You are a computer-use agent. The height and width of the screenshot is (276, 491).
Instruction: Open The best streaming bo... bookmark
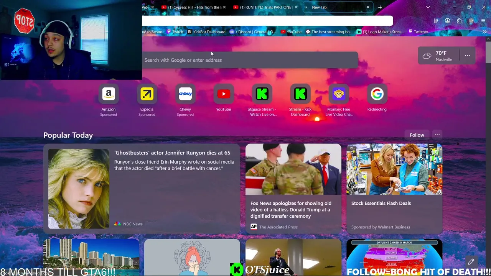coord(329,32)
